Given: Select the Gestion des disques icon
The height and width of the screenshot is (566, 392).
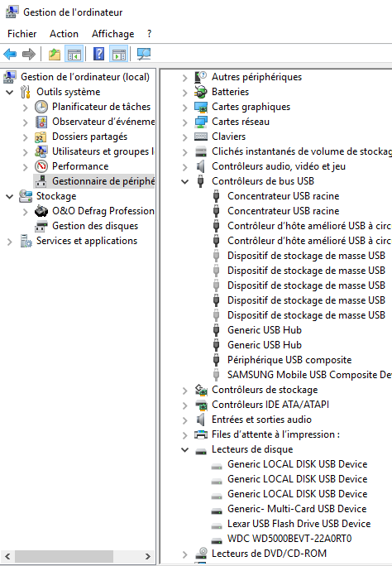Looking at the screenshot, I should [41, 226].
